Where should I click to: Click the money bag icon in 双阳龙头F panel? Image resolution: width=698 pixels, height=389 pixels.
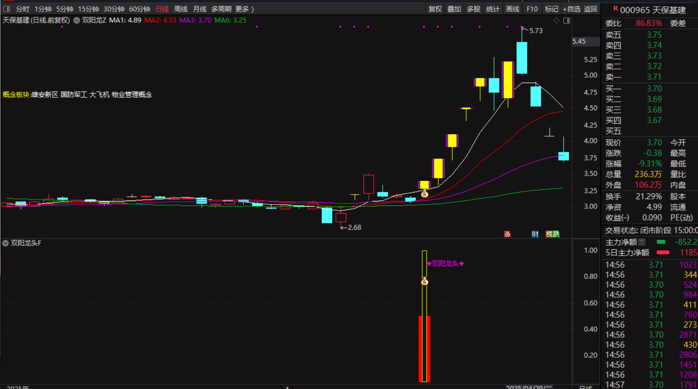point(425,281)
